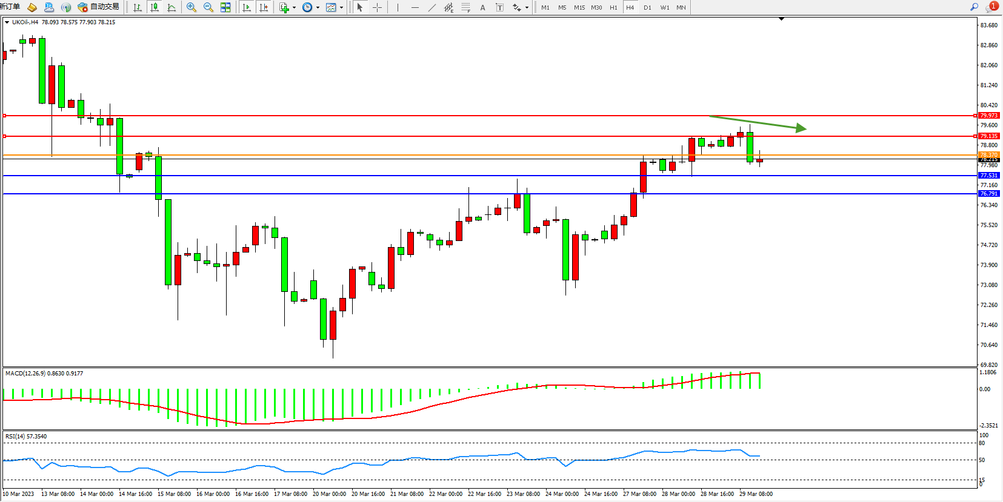Click the tile windows icon
The width and height of the screenshot is (1003, 502).
pos(225,7)
